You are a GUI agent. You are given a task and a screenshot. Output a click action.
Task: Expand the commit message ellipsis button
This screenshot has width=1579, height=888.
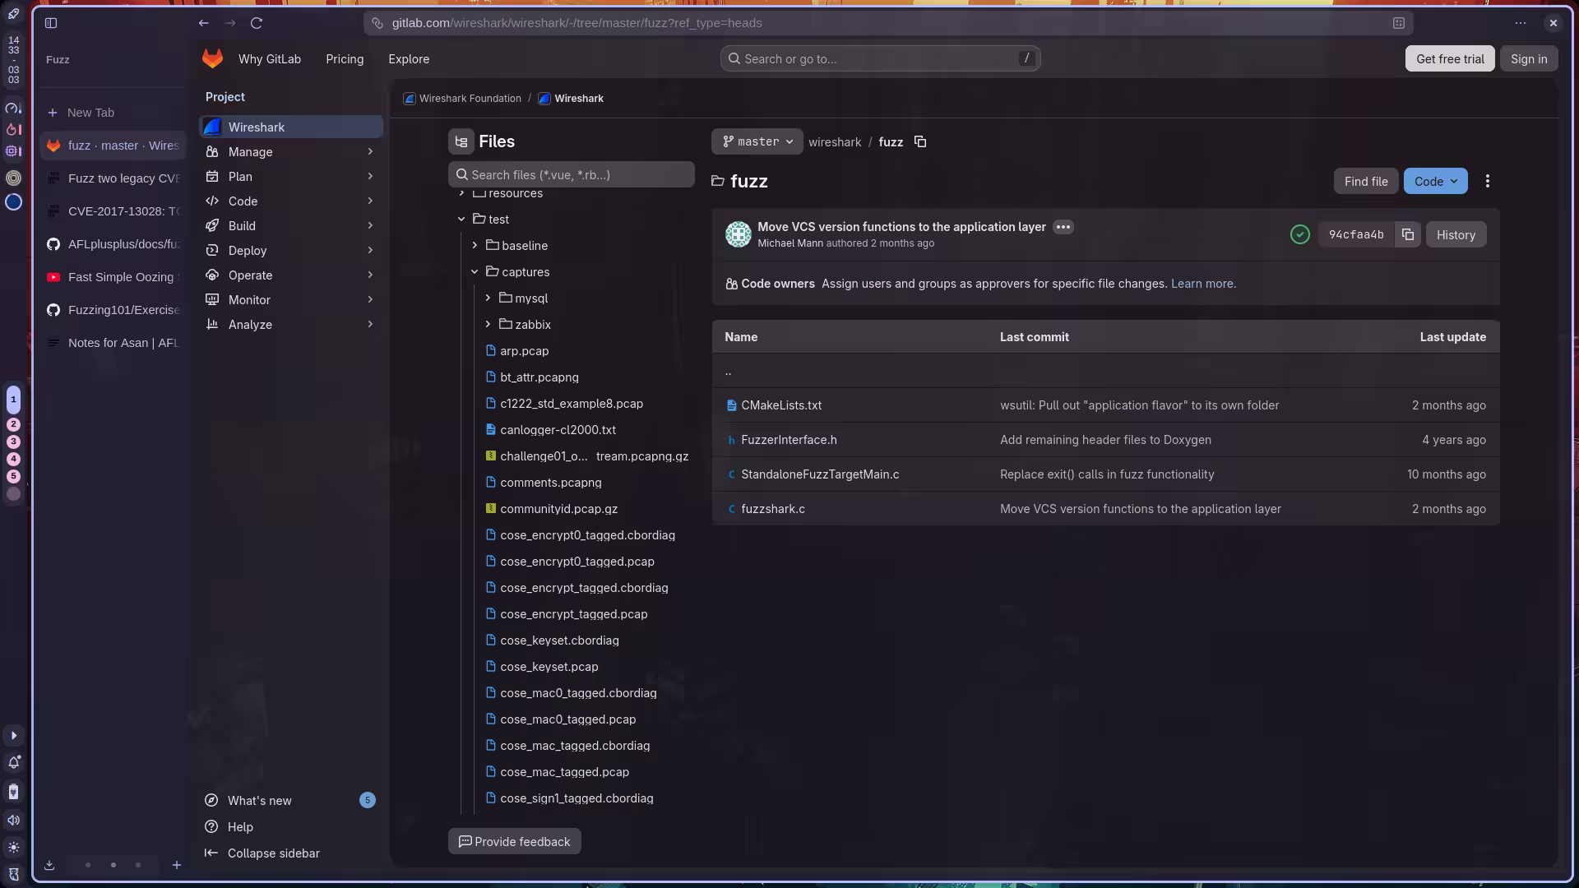click(1063, 227)
